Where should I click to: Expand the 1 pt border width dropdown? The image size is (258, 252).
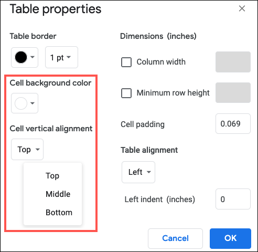(x=61, y=57)
